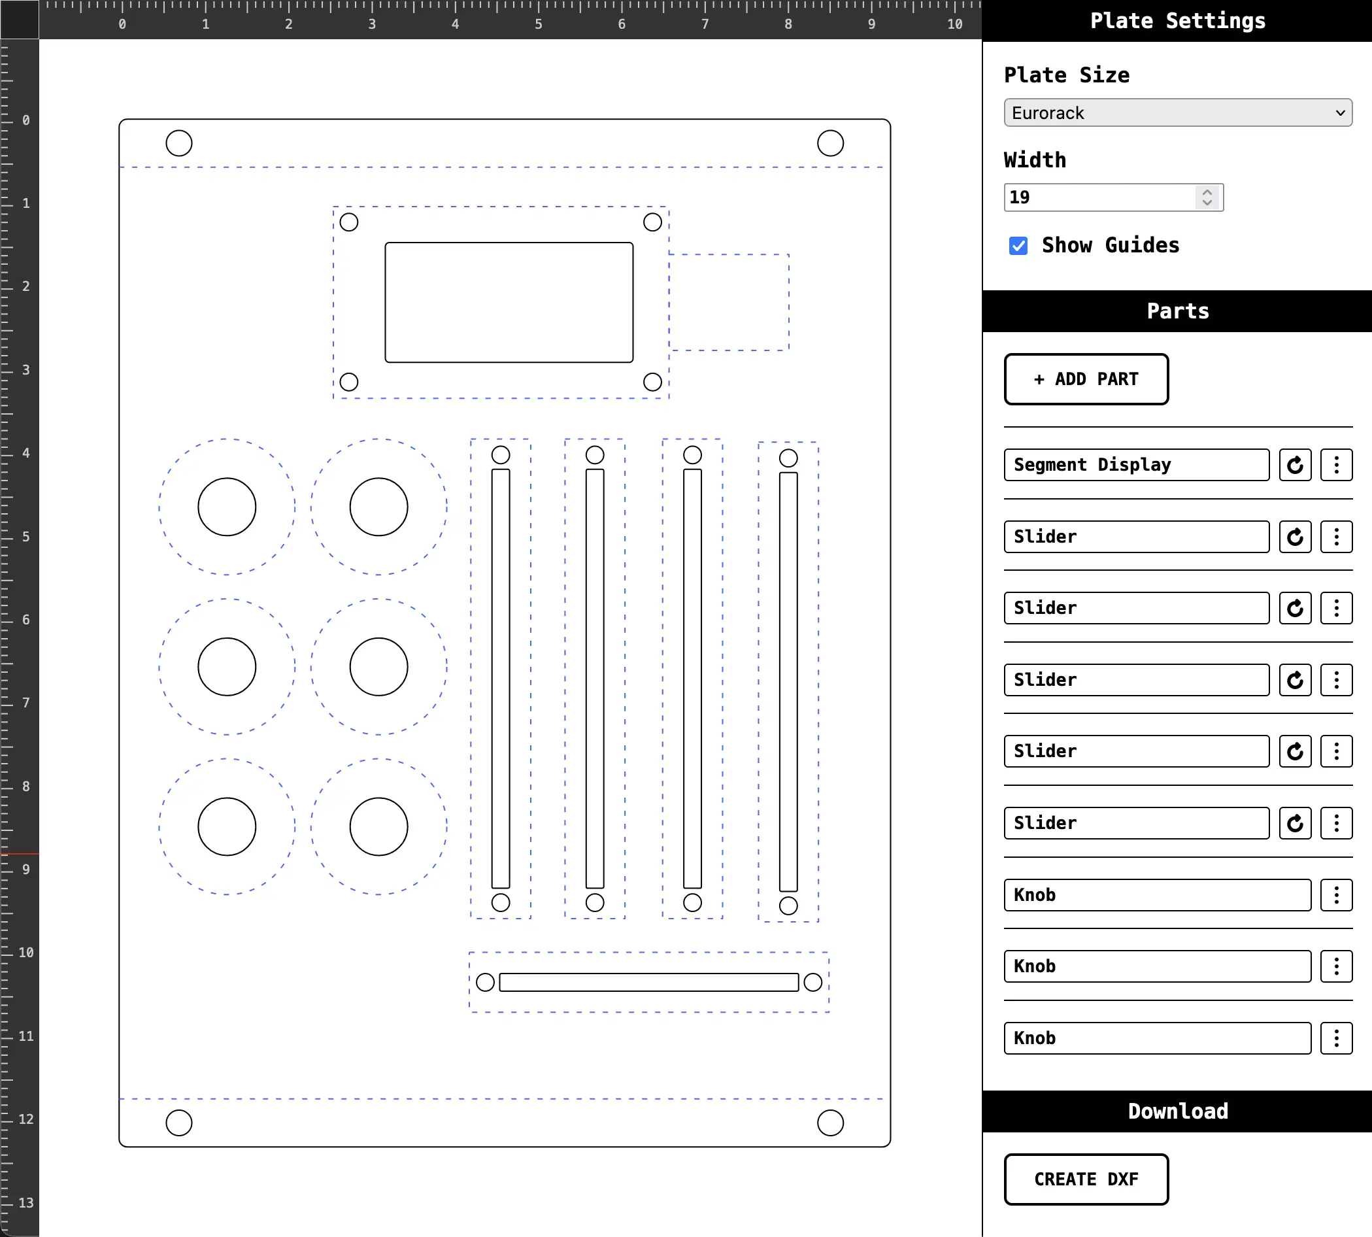Rotate the Segment Display part
This screenshot has height=1237, width=1372.
pos(1296,465)
